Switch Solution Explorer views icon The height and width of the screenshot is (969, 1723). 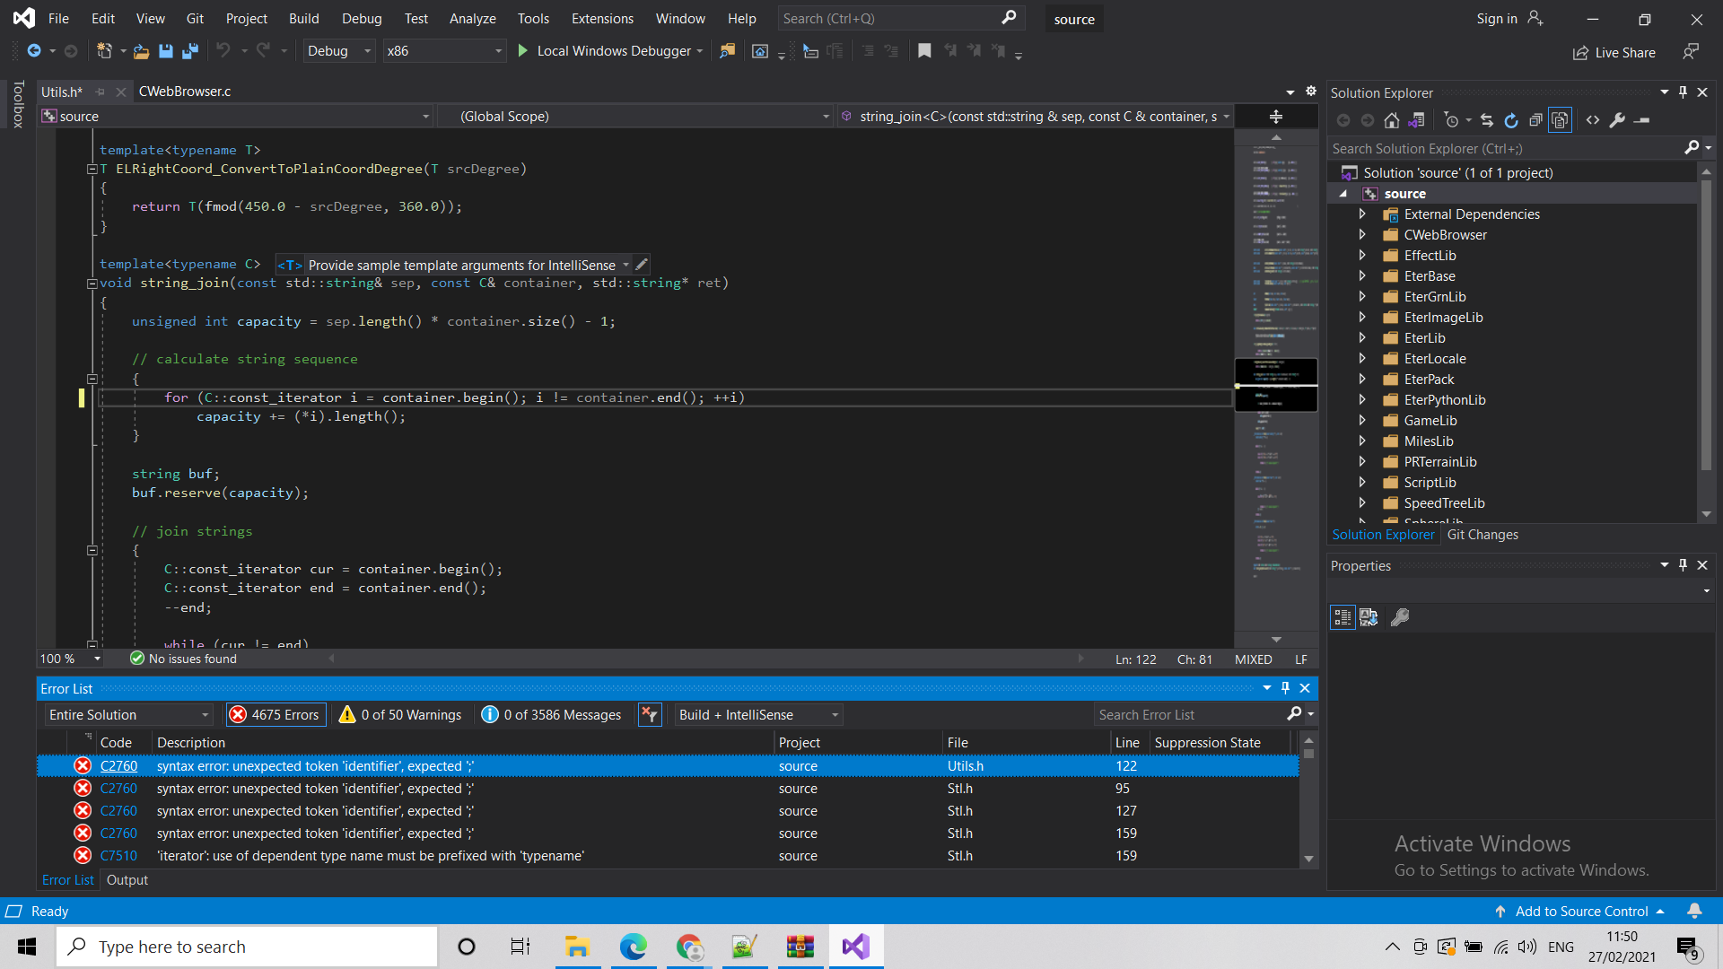pos(1417,120)
